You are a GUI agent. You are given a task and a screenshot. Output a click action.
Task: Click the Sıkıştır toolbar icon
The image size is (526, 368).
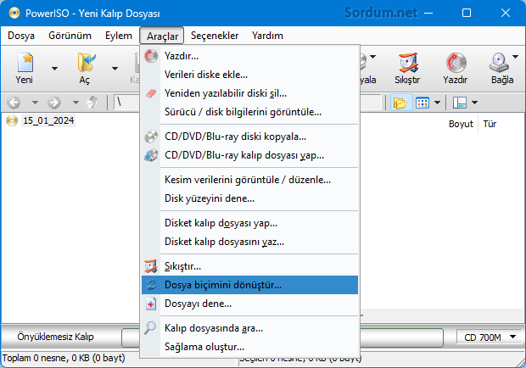(407, 63)
